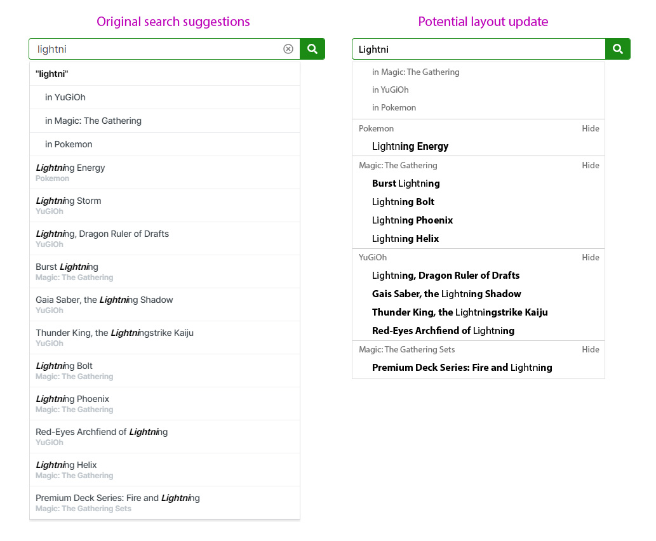Pick Thunder King, the Lightningstrike Kaiju under the YuGiOh group
This screenshot has width=656, height=541.
pyautogui.click(x=460, y=312)
